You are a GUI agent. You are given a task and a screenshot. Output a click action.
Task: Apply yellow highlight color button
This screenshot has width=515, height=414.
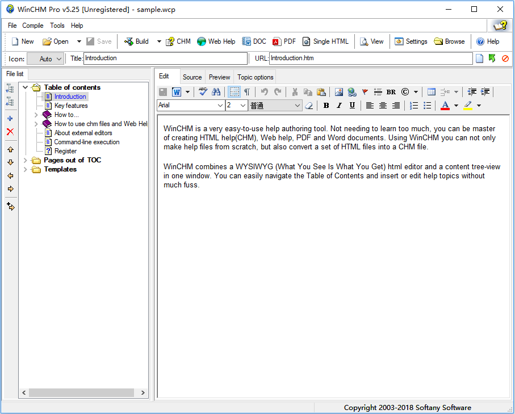[468, 106]
